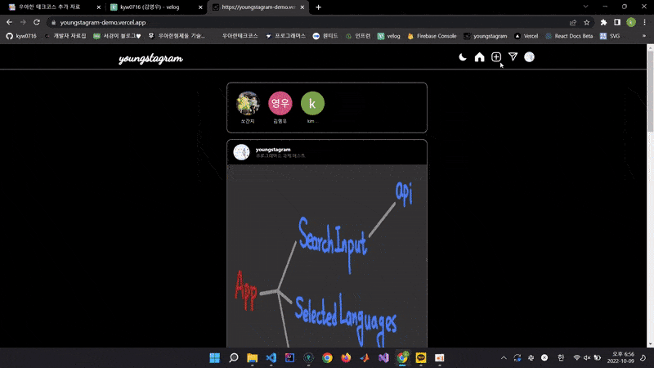Open the post diagram image
The height and width of the screenshot is (368, 654).
tap(327, 256)
